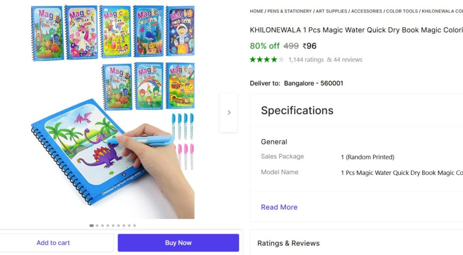This screenshot has height=255, width=463.
Task: Go to HOME breadcrumb
Action: point(257,11)
